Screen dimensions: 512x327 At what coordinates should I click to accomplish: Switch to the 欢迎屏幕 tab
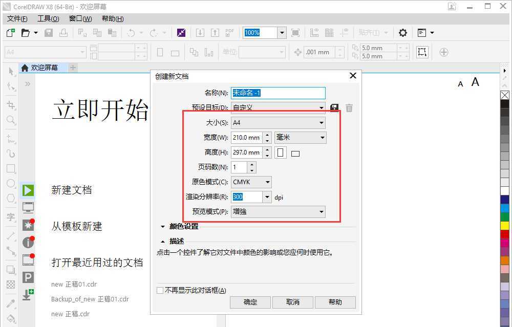coord(43,67)
